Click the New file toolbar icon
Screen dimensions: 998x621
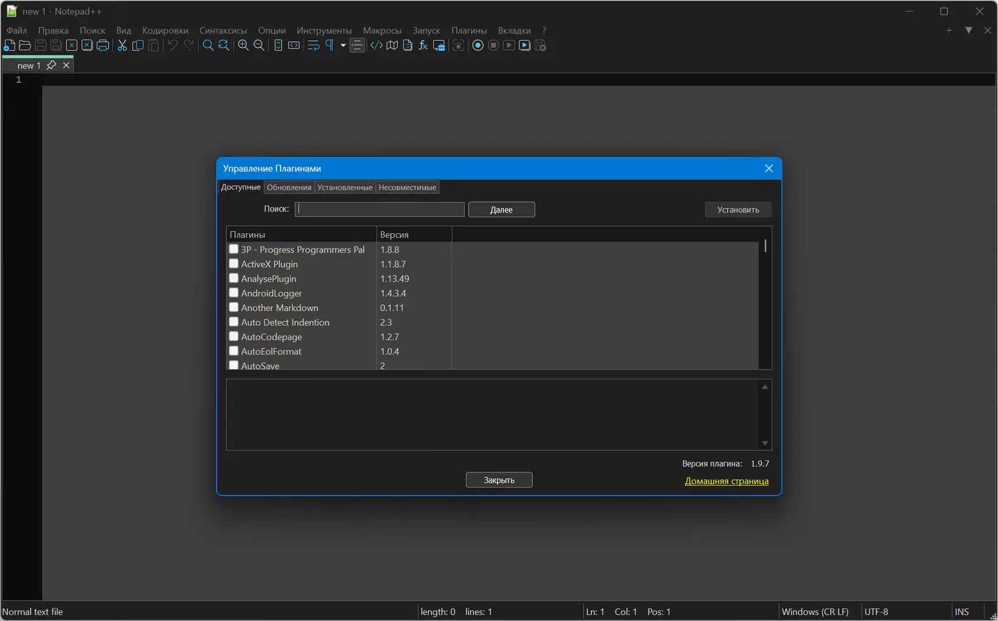9,46
